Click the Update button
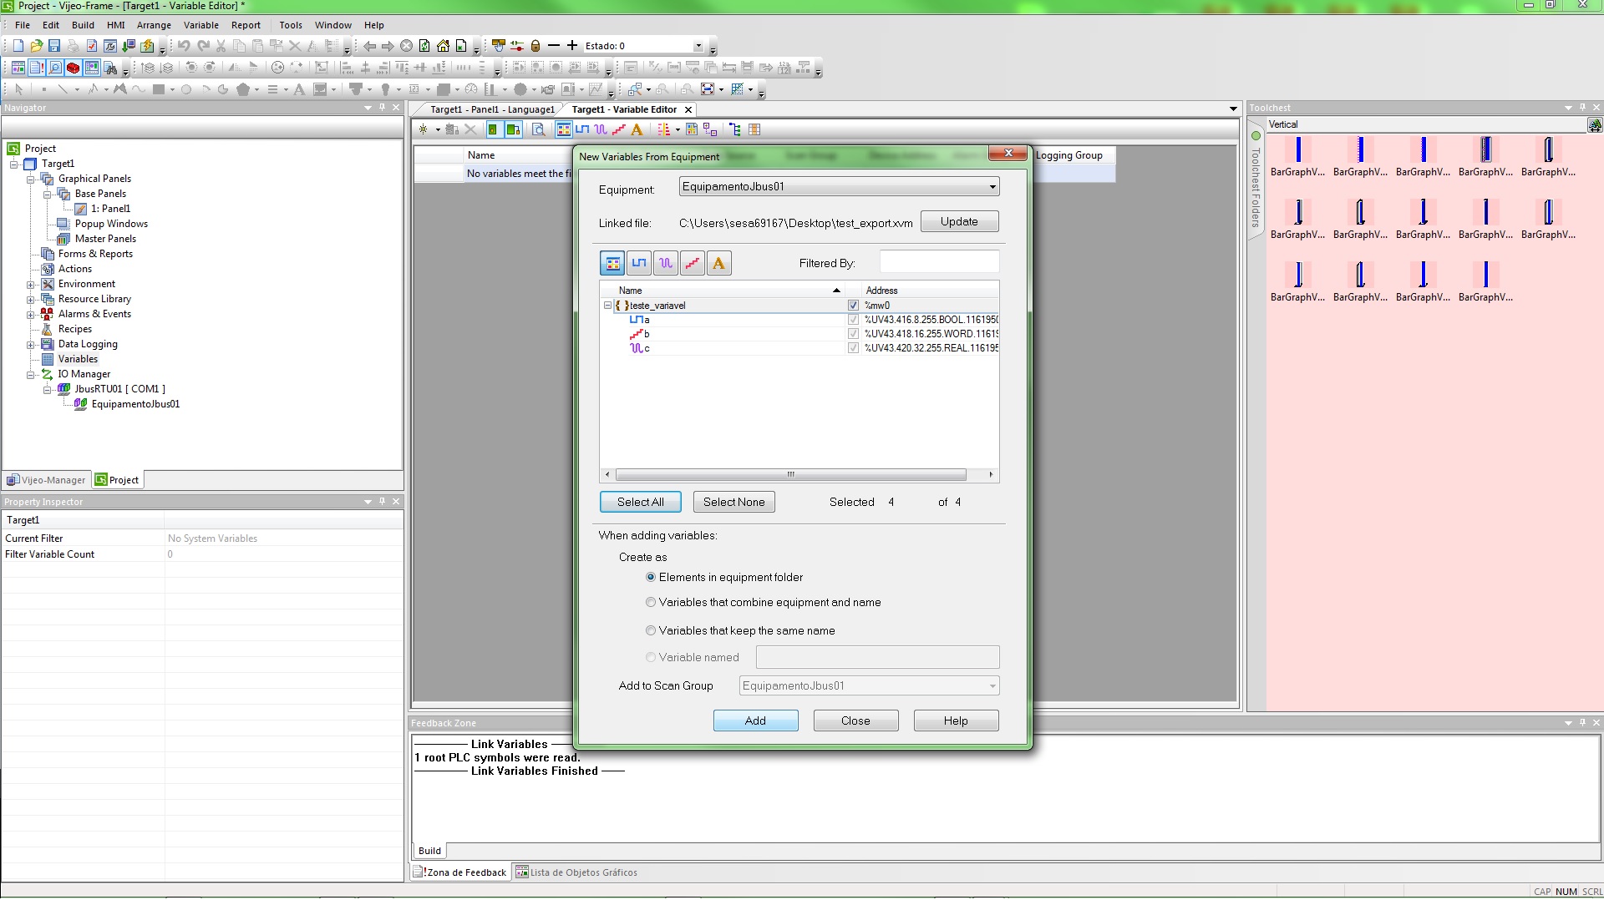The width and height of the screenshot is (1604, 900). [x=959, y=222]
